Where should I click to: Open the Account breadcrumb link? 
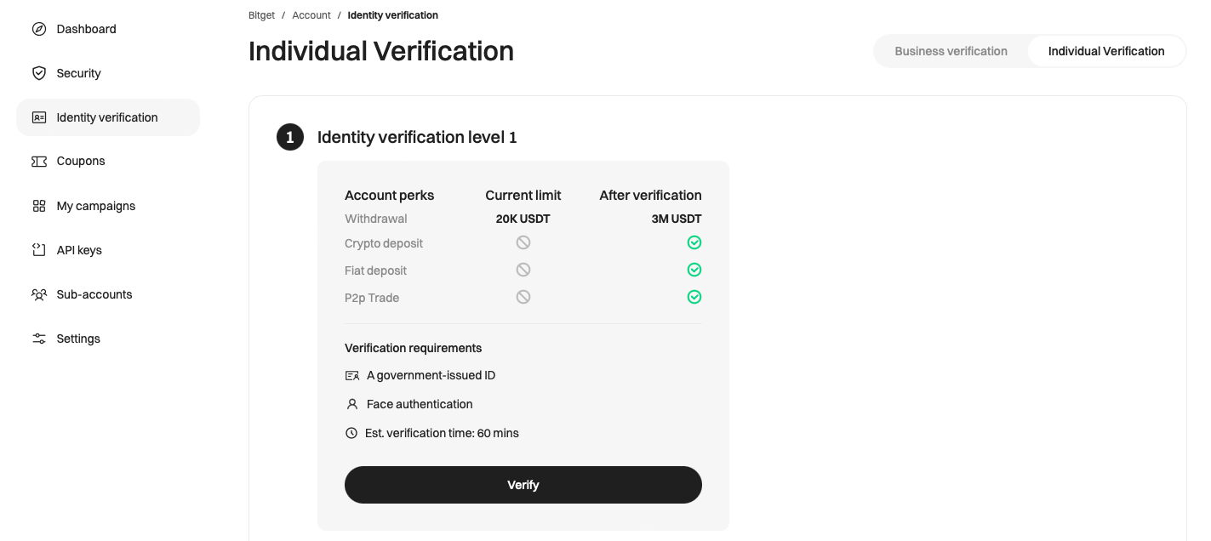311,15
